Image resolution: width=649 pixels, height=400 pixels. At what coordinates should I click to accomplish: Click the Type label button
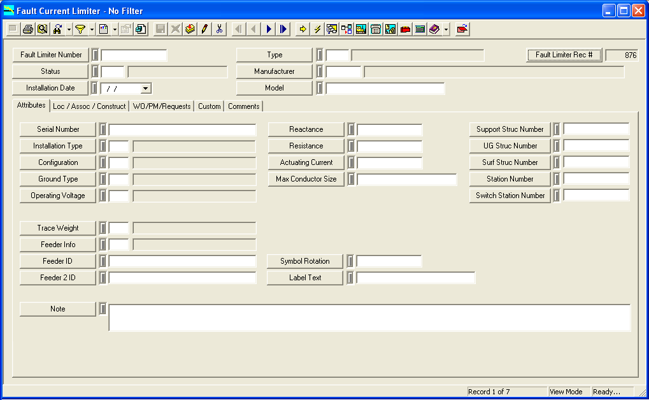tap(274, 55)
